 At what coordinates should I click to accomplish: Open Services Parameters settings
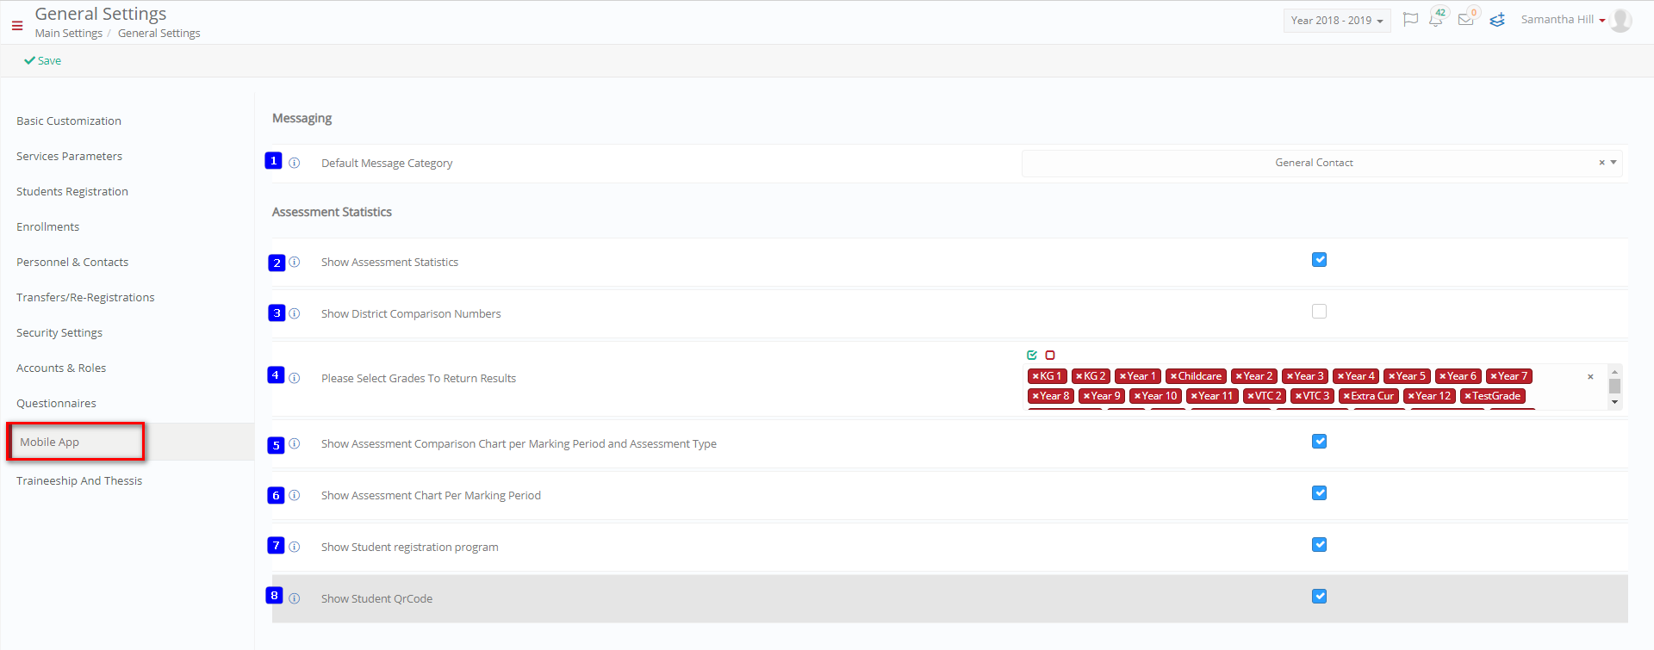tap(70, 156)
